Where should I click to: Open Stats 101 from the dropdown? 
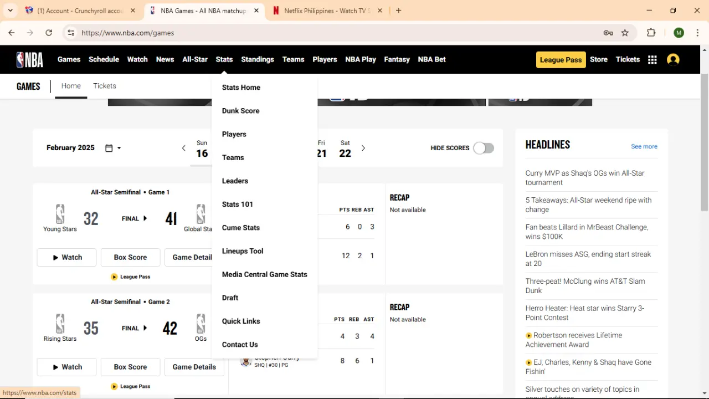pyautogui.click(x=237, y=204)
